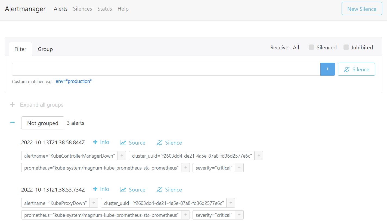The image size is (387, 223).
Task: Open the Source link for the second alert
Action: pos(132,189)
